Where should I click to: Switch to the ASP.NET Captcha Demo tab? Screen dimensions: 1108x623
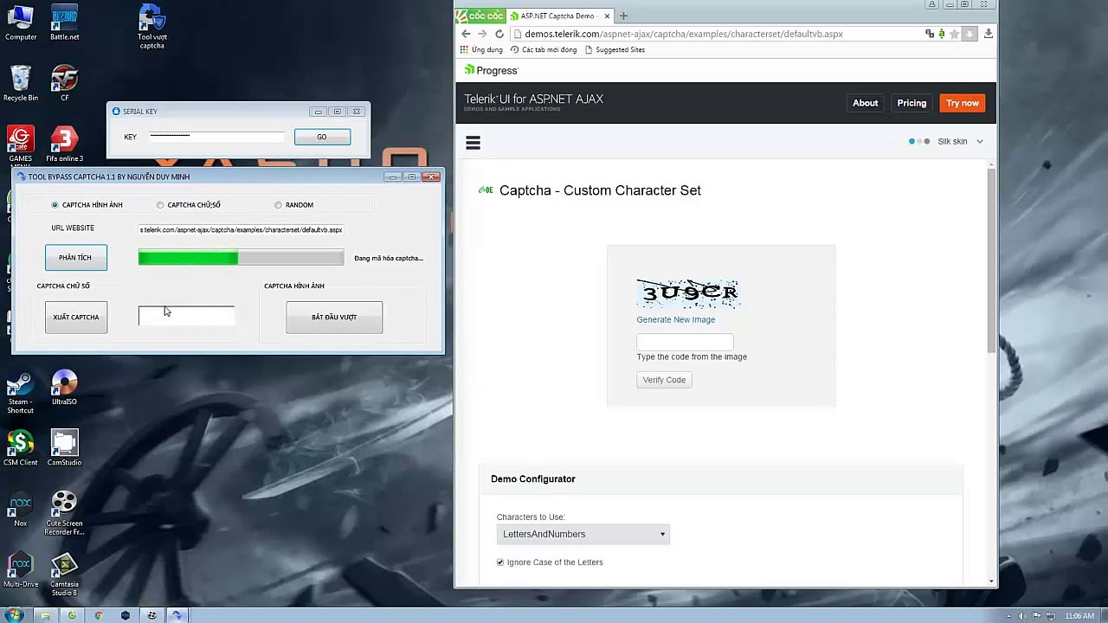pos(558,16)
